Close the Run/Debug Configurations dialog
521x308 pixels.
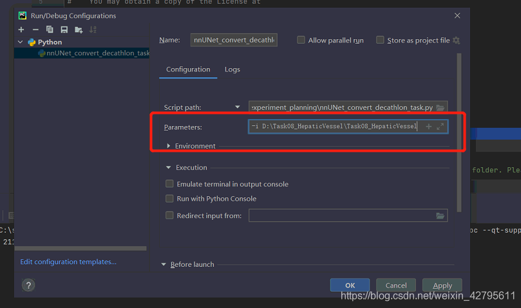tap(457, 15)
